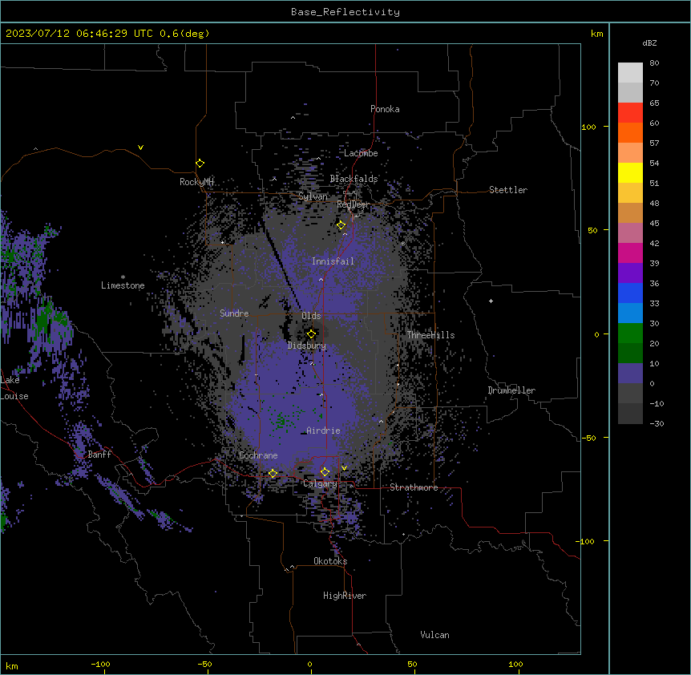Click the Stettler city label

(508, 190)
